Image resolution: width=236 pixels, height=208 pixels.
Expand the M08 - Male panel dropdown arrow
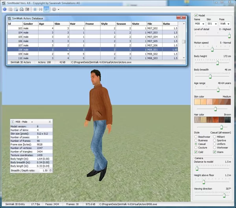click(32, 122)
